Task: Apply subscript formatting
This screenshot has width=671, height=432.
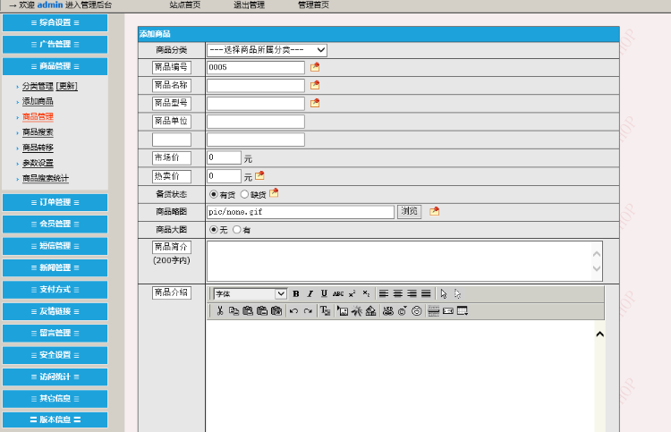Action: 366,294
